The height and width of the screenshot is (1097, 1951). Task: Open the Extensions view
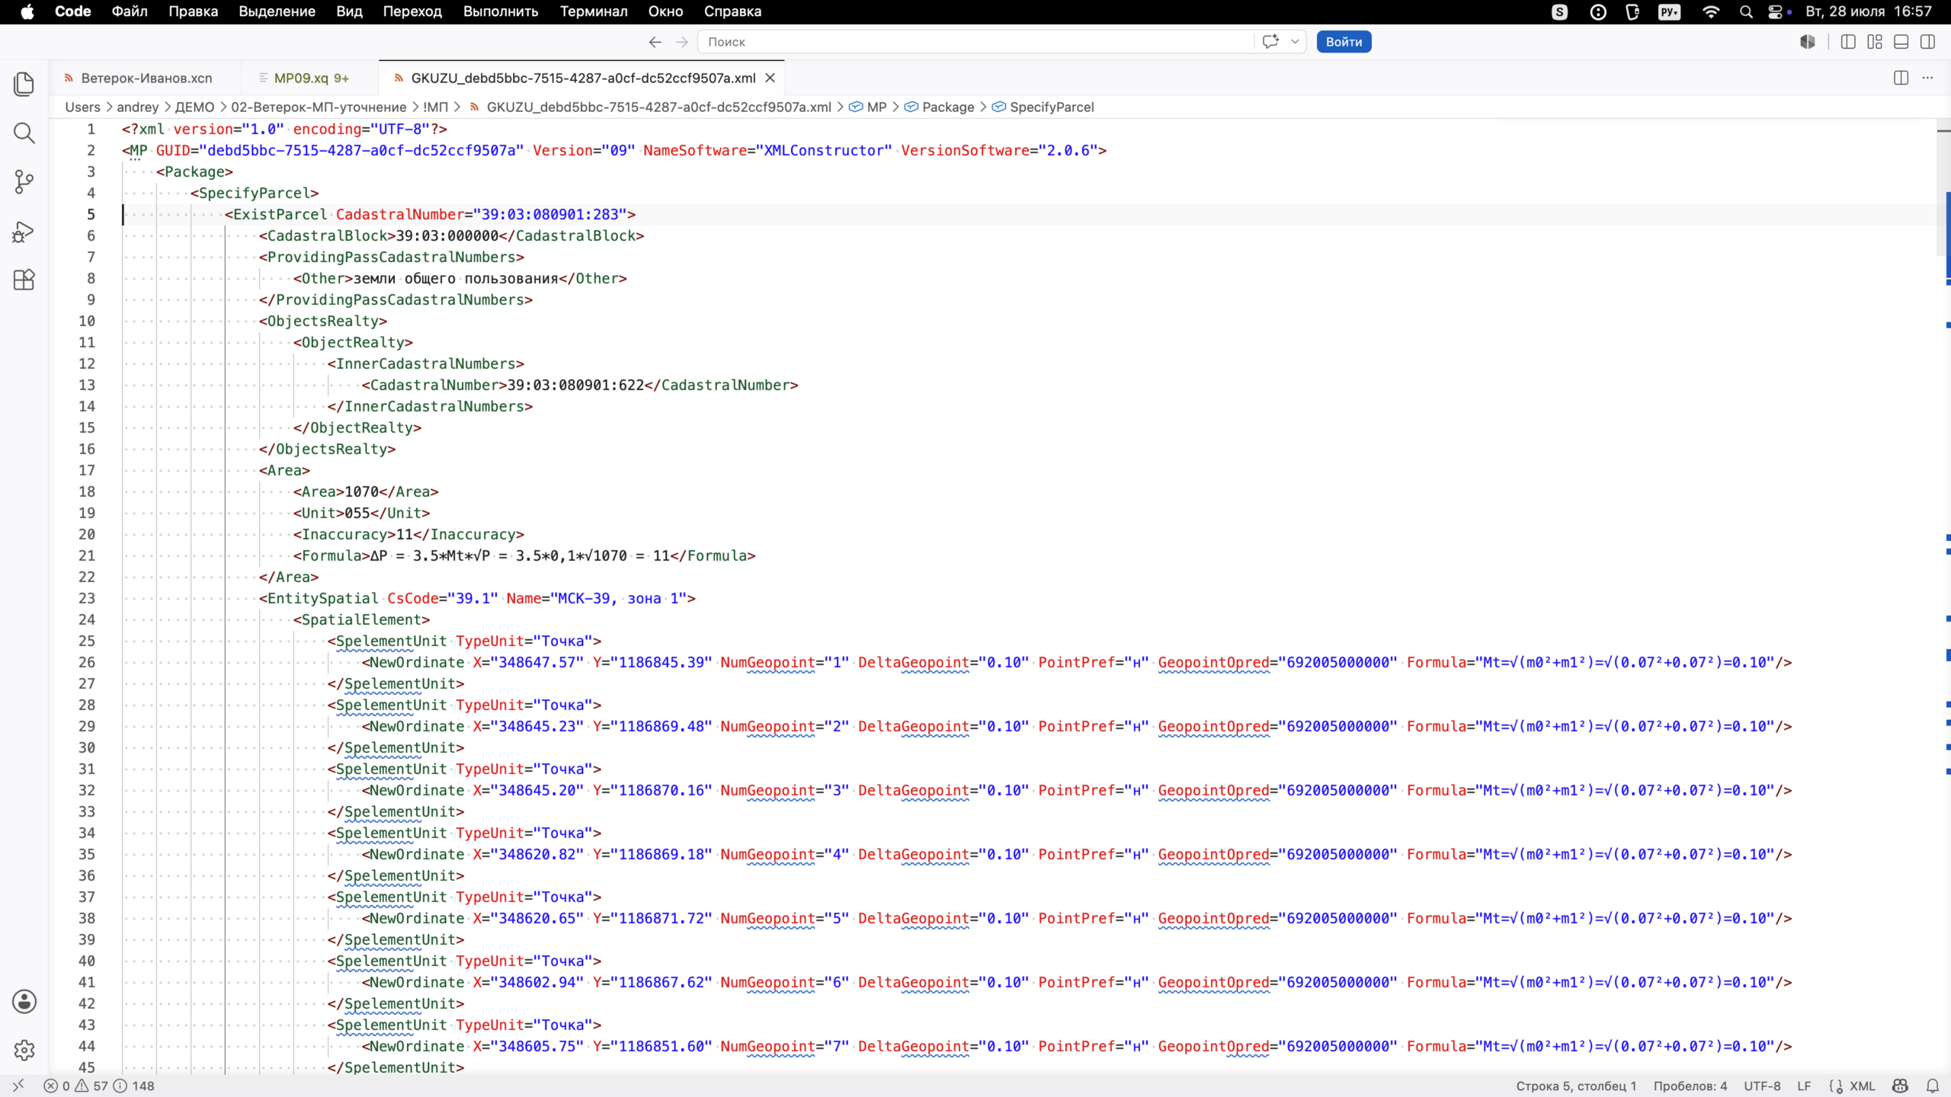[24, 280]
